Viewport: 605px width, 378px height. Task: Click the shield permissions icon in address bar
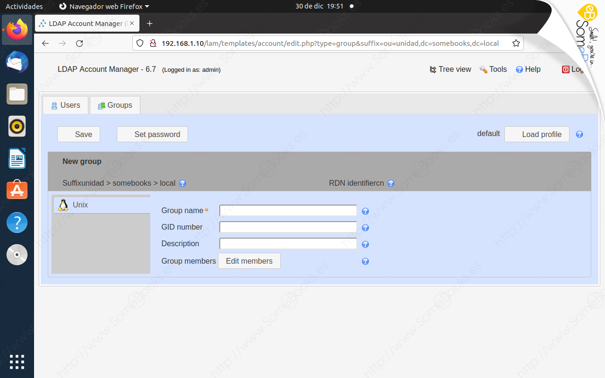click(x=139, y=43)
